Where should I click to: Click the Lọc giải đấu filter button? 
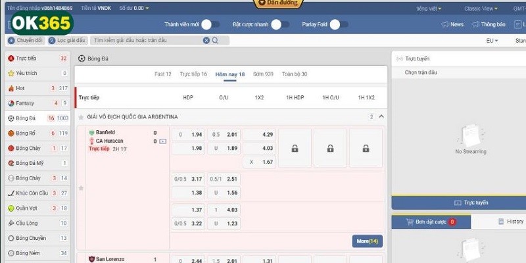coord(67,40)
